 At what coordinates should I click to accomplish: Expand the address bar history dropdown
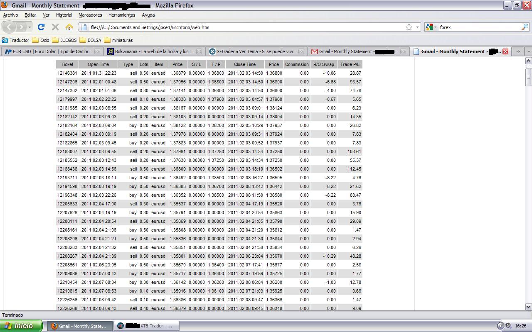417,27
